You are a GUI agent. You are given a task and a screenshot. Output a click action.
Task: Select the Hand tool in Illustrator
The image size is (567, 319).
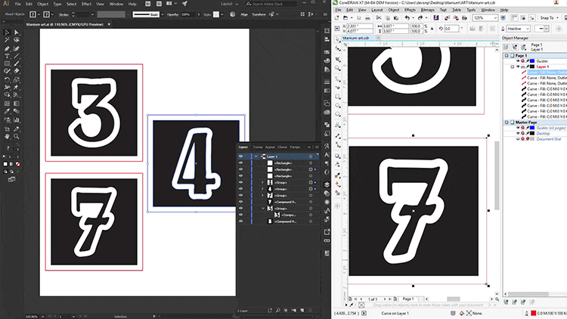tap(7, 136)
